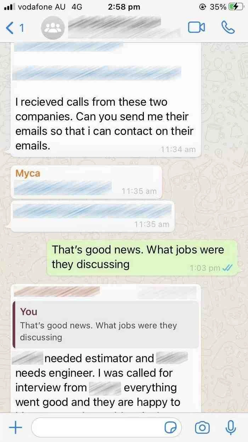Tap the 2:58 pm status bar clock
The height and width of the screenshot is (442, 248).
tap(123, 7)
